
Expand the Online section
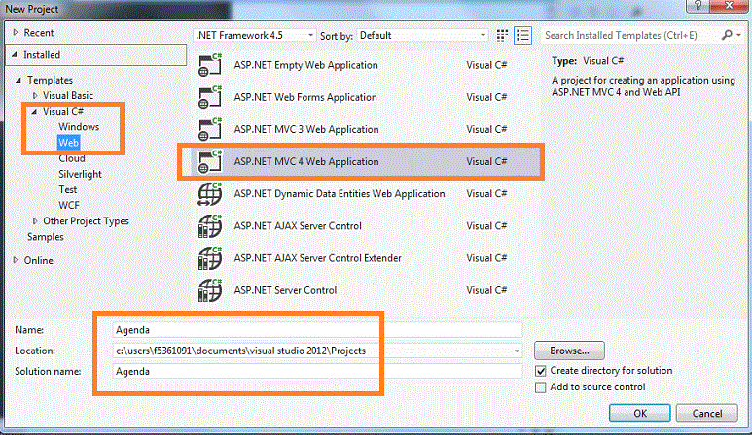[16, 260]
